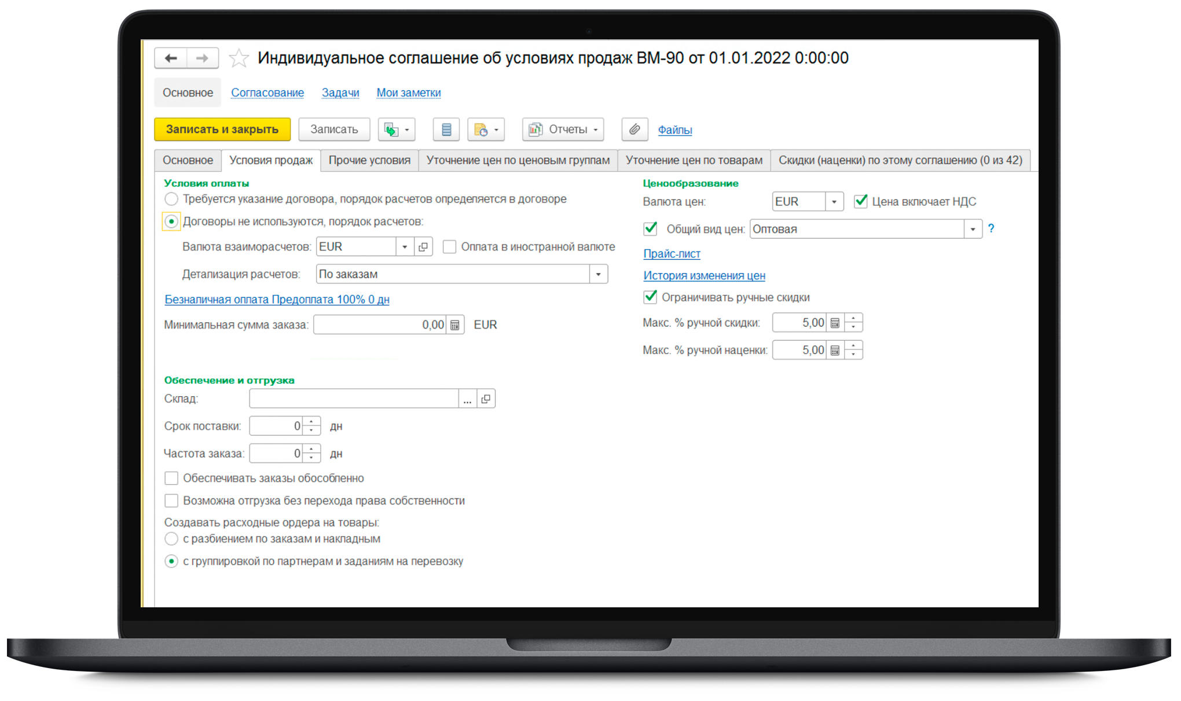Adjust Макс. % ручной скидки spinner
Screen dimensions: 1181x701
pyautogui.click(x=853, y=323)
